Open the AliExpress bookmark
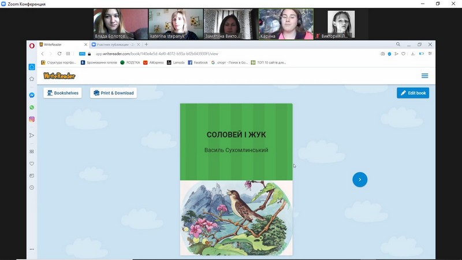462x260 pixels. 153,62
